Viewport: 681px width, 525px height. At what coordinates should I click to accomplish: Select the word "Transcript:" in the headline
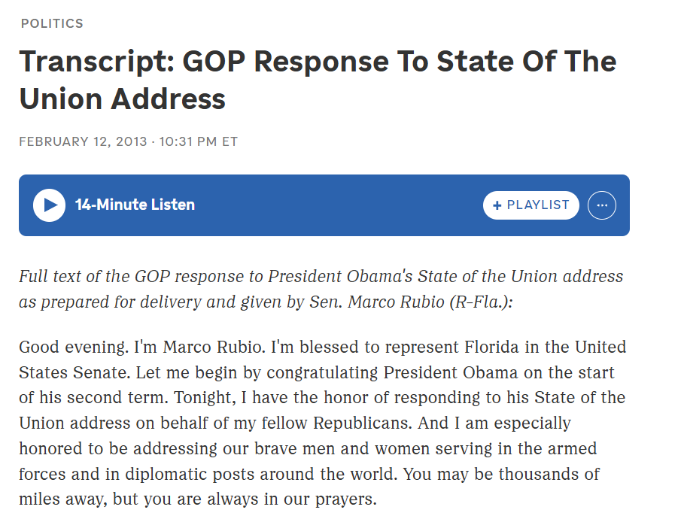tap(97, 62)
